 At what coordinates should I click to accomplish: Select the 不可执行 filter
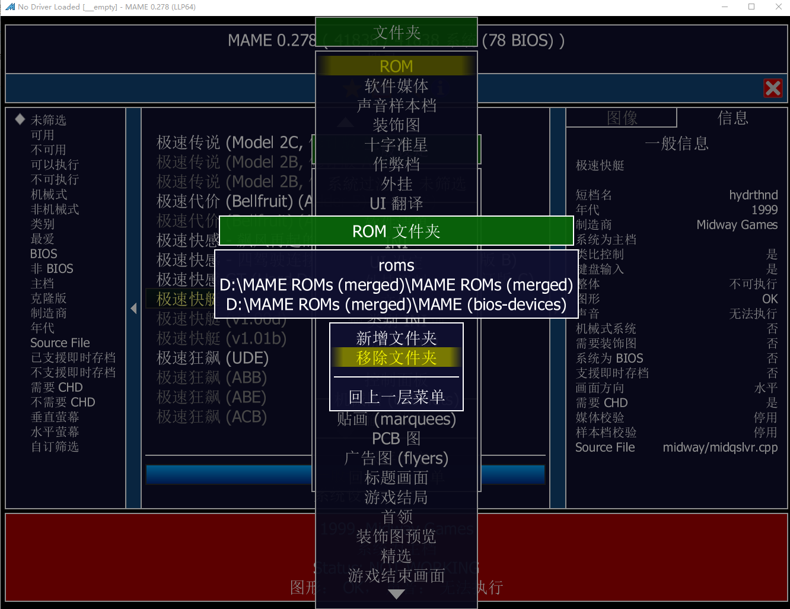(x=55, y=179)
